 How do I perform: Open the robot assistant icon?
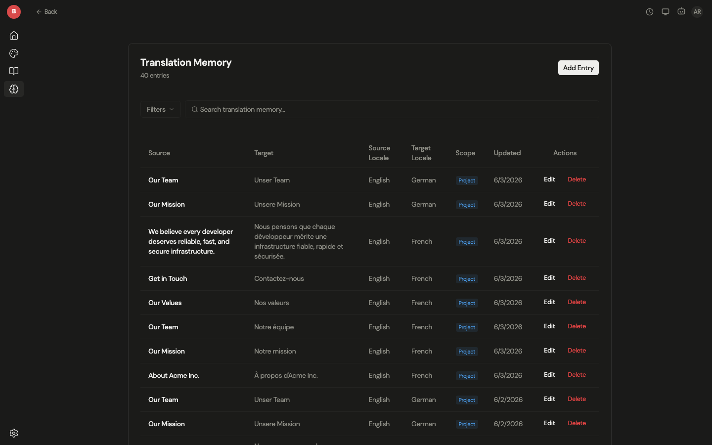(681, 12)
